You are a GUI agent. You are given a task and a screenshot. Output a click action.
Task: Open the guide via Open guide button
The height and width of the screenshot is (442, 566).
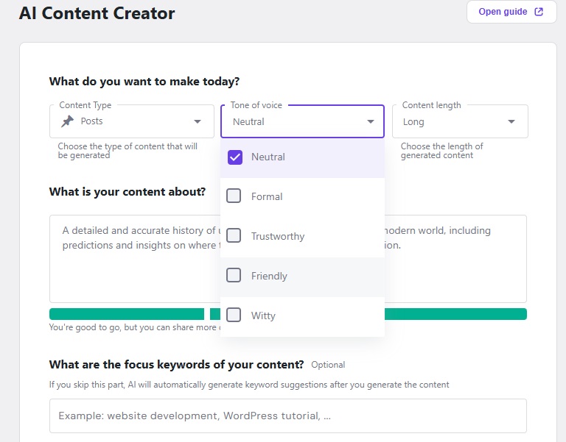coord(504,12)
